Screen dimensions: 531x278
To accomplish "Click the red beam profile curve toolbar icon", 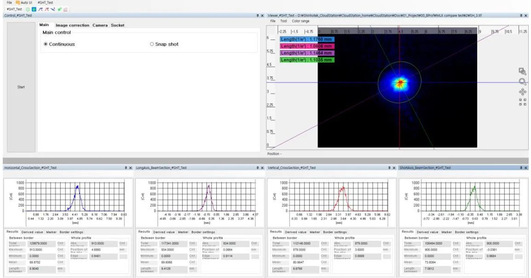I will pos(47,9).
